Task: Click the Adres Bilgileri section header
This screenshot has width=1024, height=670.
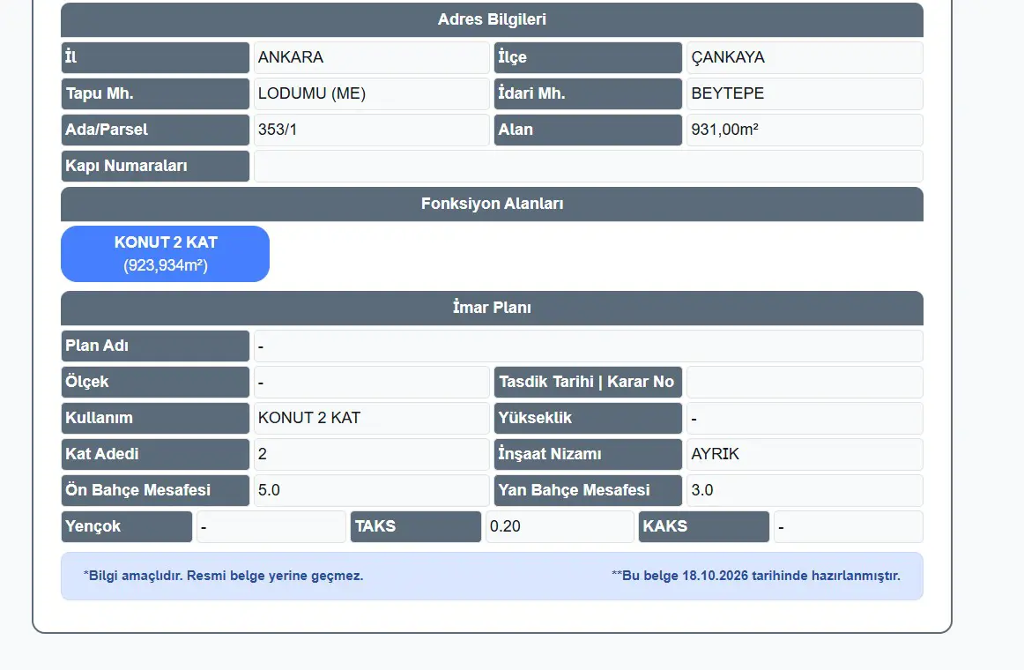Action: (492, 19)
